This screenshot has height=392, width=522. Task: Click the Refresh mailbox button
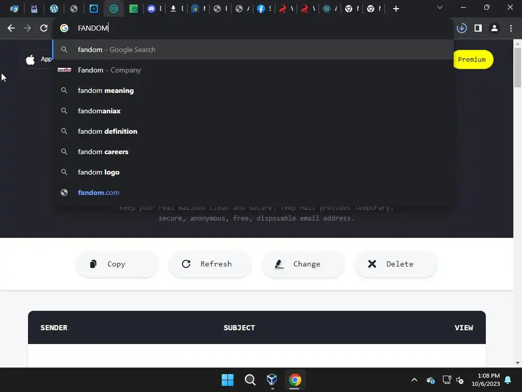210,264
